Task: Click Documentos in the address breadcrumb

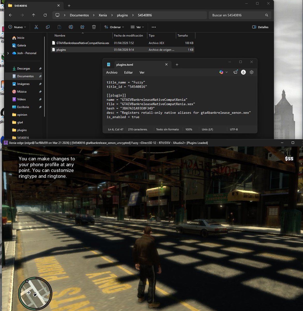Action: (x=79, y=15)
